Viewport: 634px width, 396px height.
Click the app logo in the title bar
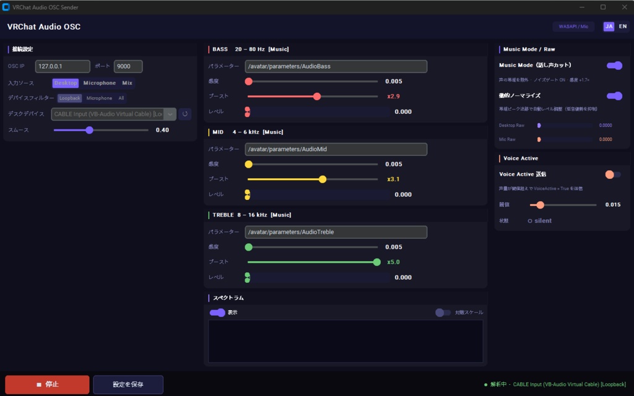tap(7, 7)
